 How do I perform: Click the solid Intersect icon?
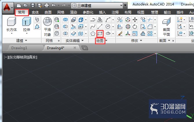(x=65, y=34)
